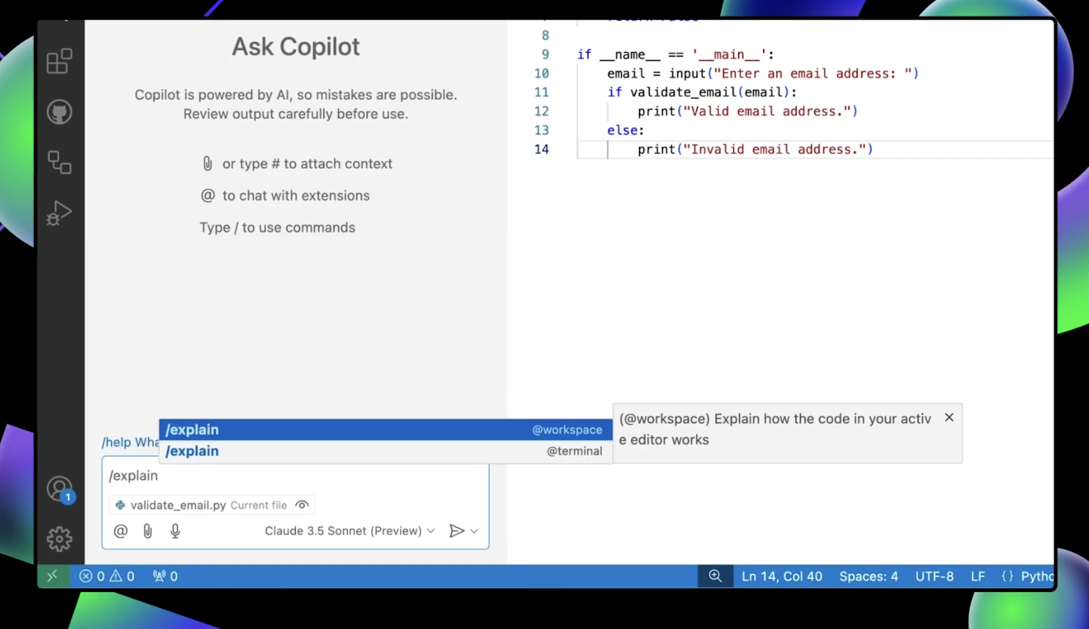Click the @ mention icon in chat input

point(121,531)
